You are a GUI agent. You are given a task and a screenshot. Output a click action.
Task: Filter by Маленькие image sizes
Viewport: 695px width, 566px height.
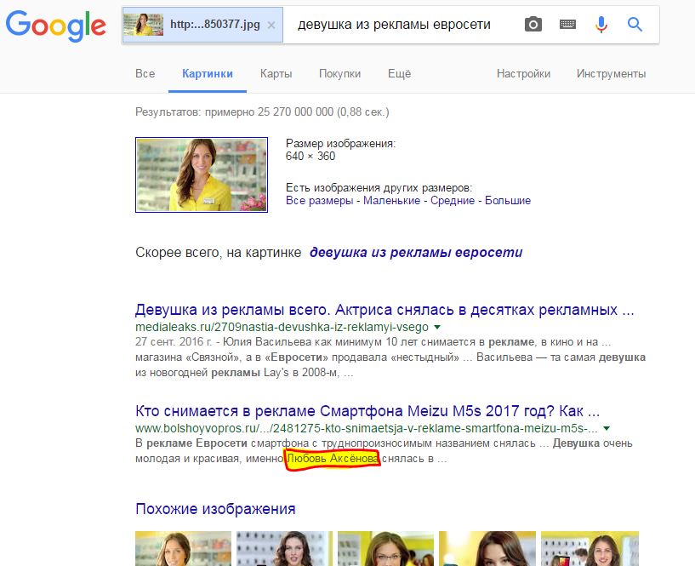[x=392, y=201]
